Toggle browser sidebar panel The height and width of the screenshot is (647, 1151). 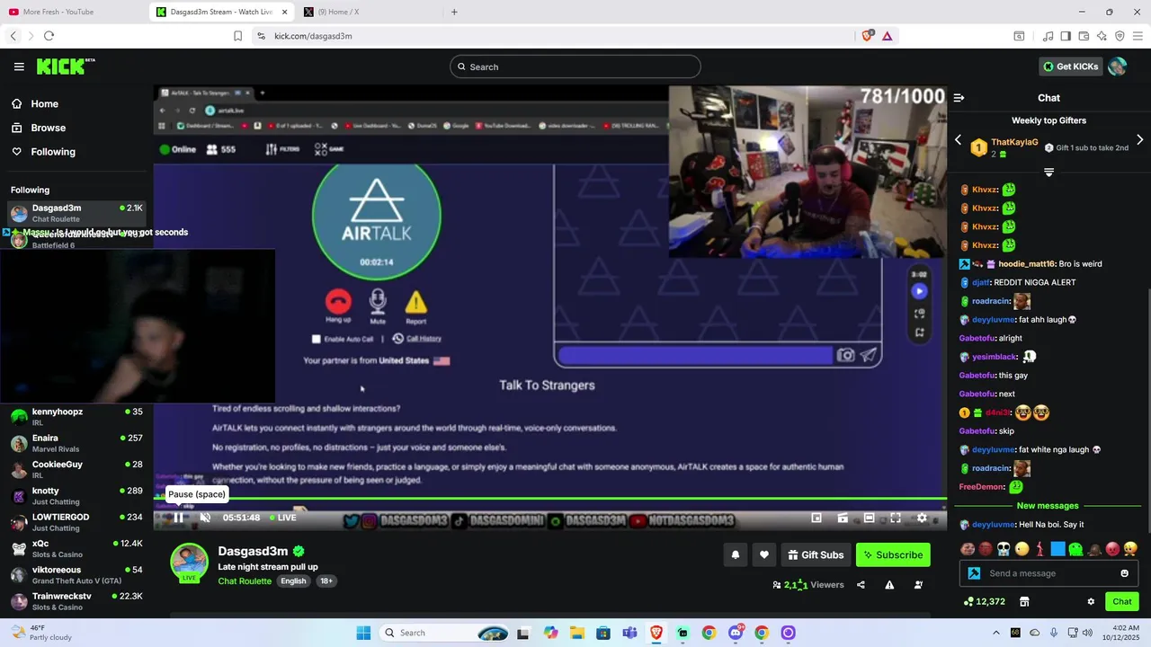click(1066, 36)
